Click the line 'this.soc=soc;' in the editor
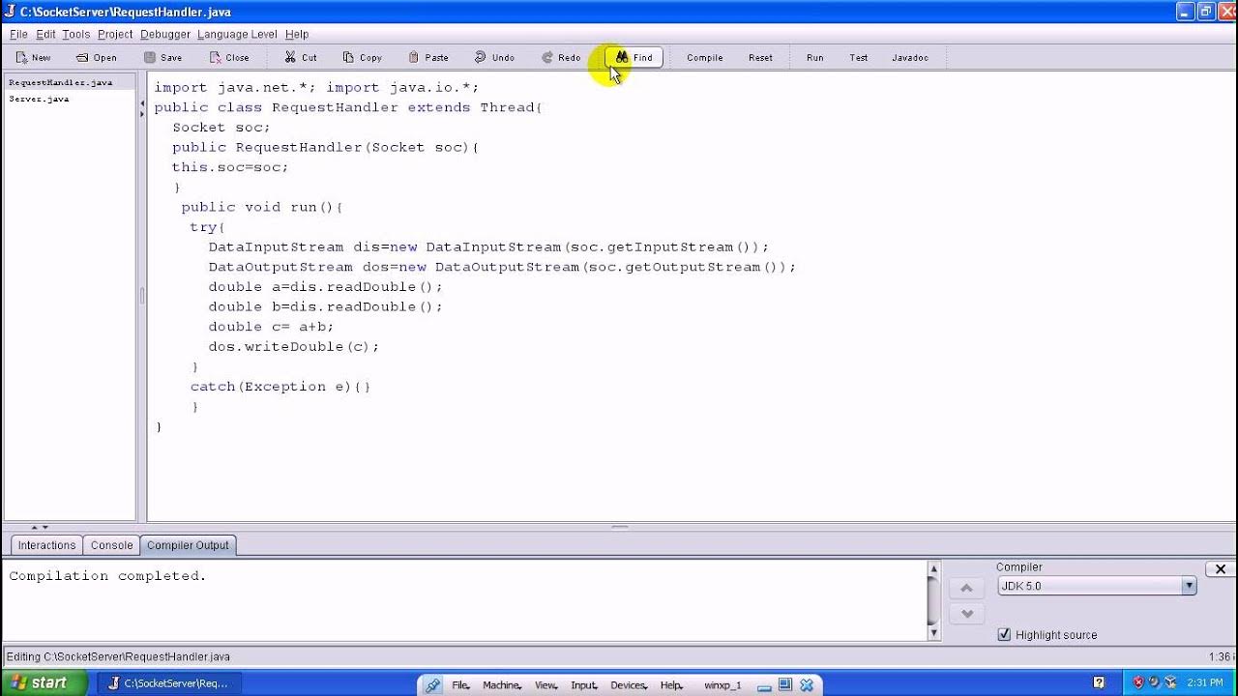 tap(230, 167)
